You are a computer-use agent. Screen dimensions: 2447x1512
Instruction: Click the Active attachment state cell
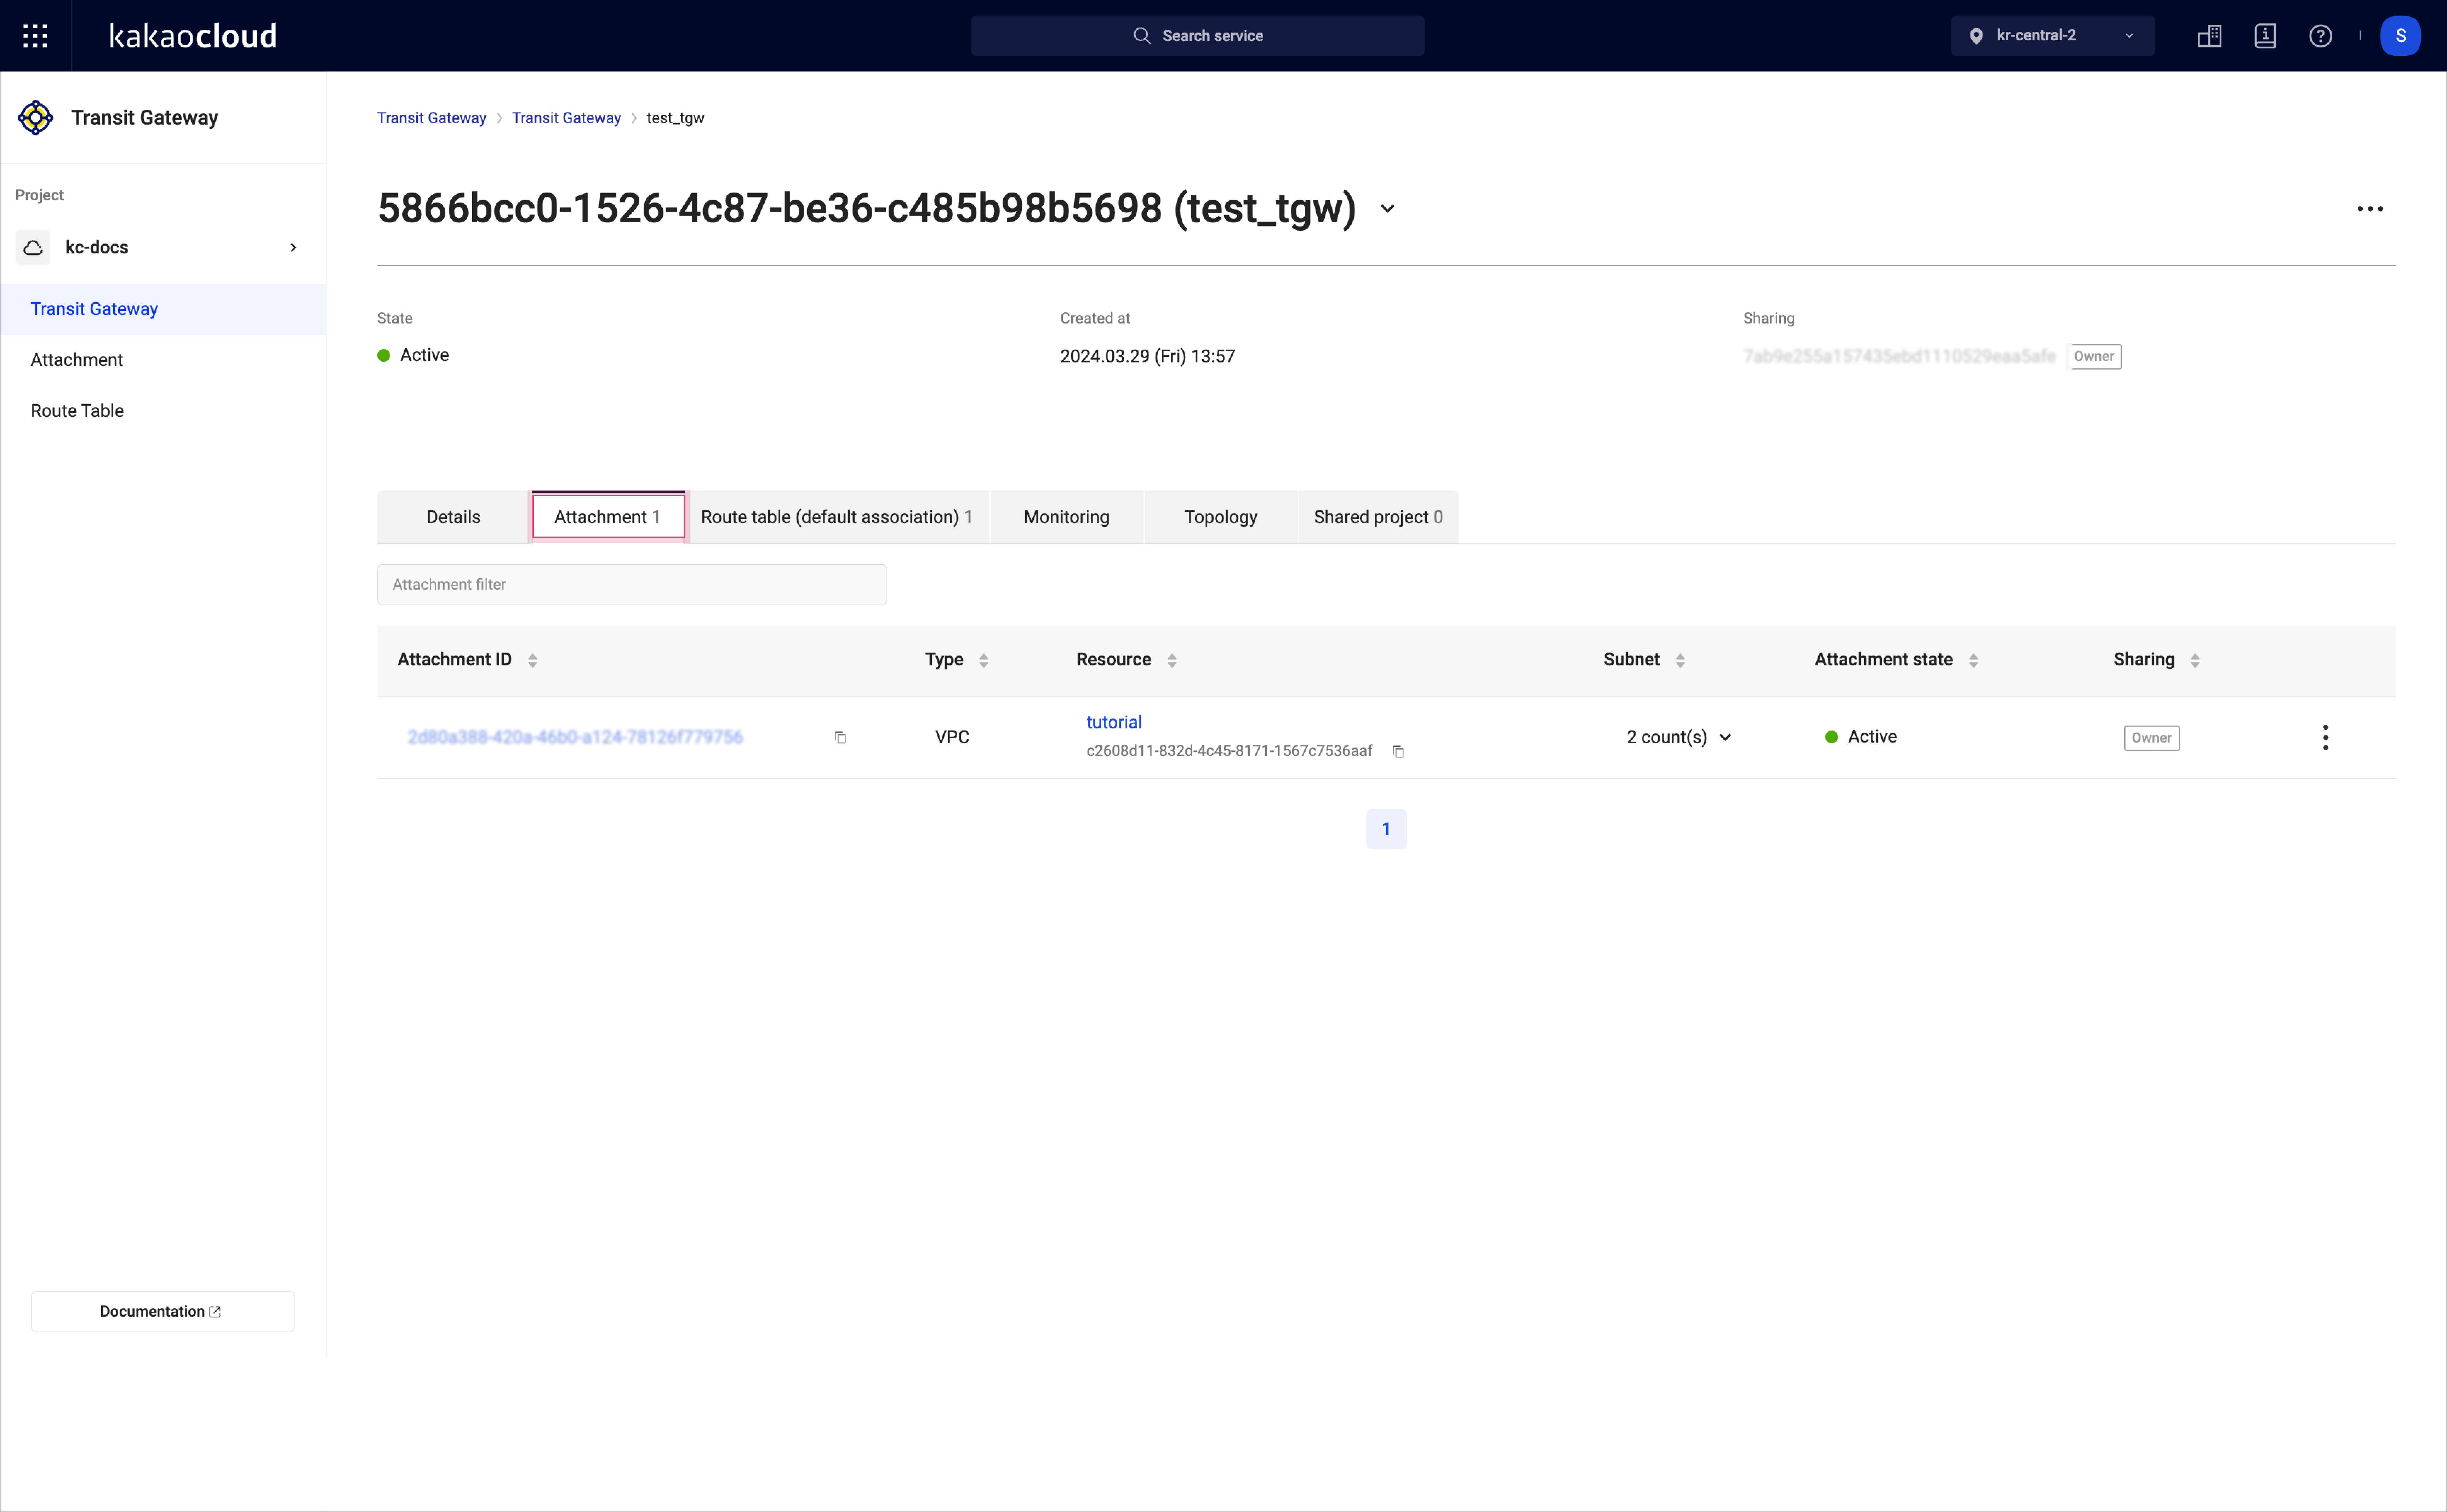1861,737
